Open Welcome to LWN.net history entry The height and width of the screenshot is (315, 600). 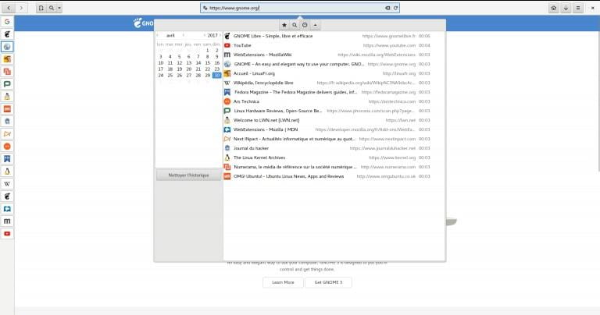pos(334,120)
